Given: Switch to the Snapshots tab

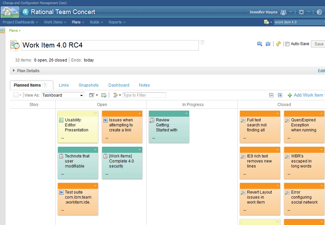Looking at the screenshot, I should pos(88,85).
